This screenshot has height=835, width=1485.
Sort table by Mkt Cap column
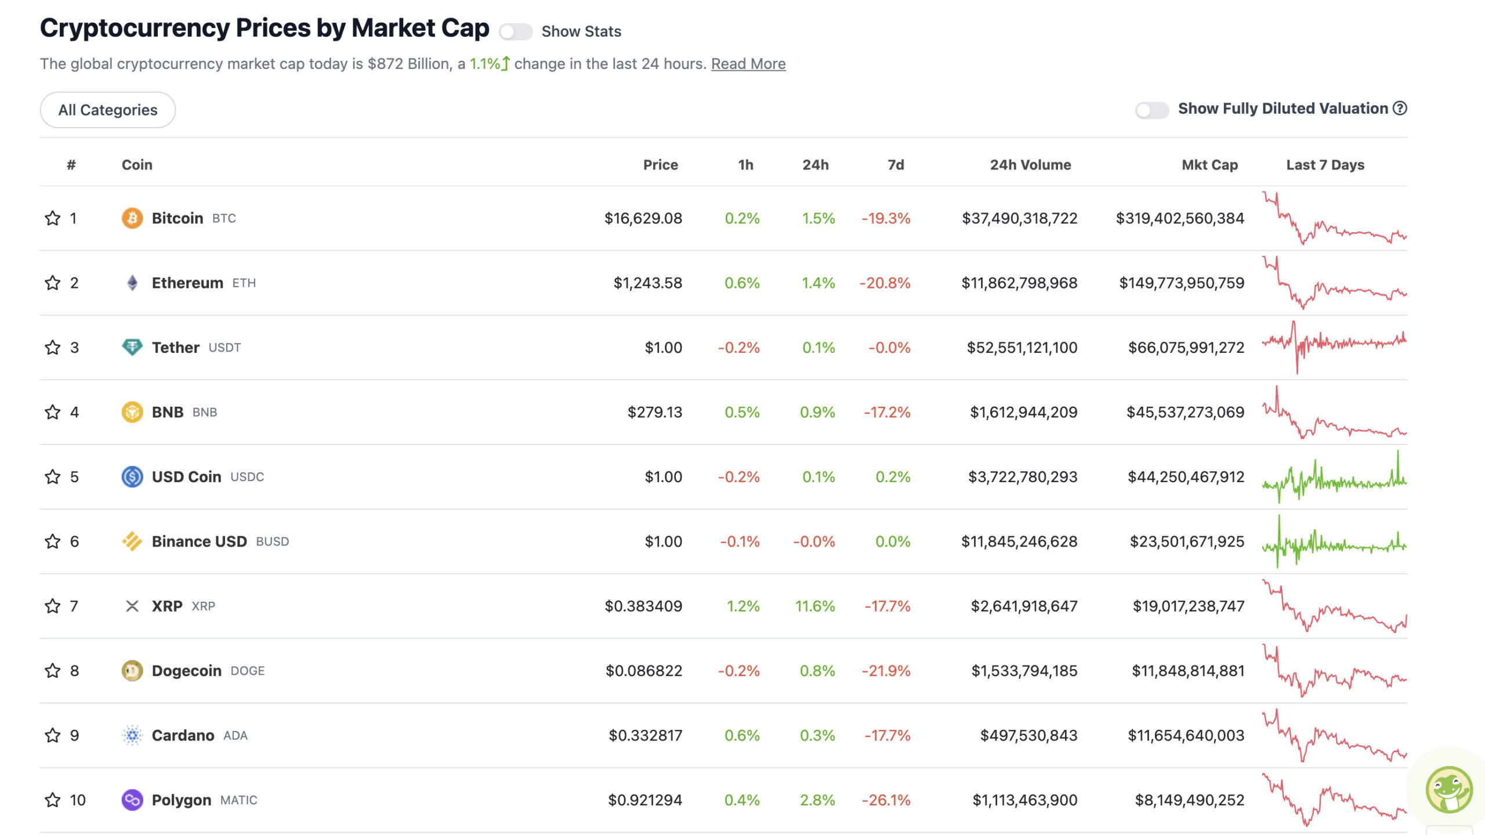pos(1209,165)
